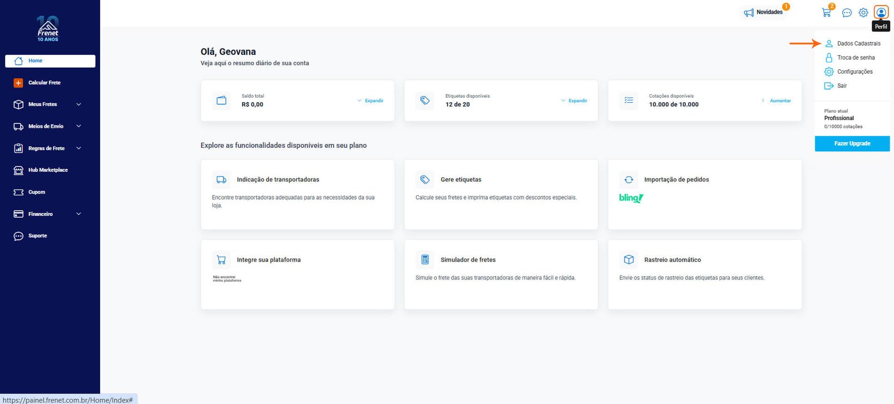Click the settings gear icon in header
This screenshot has width=894, height=404.
863,12
